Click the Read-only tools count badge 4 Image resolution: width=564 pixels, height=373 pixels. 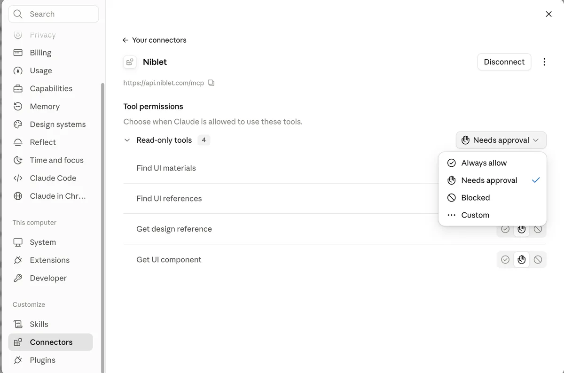click(204, 140)
